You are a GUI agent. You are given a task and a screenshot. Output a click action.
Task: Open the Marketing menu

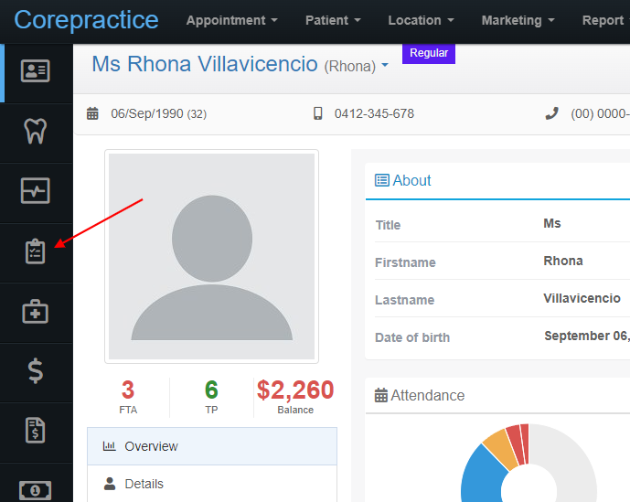pyautogui.click(x=518, y=20)
